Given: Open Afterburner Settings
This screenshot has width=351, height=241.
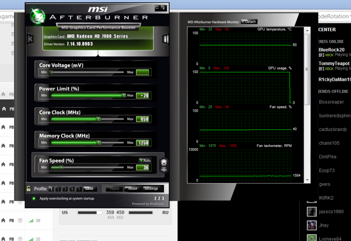Looking at the screenshot, I should pos(151,189).
